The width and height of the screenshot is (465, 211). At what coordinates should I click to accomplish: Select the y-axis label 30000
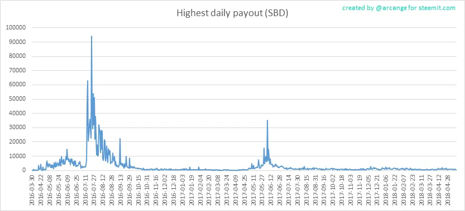click(x=18, y=127)
